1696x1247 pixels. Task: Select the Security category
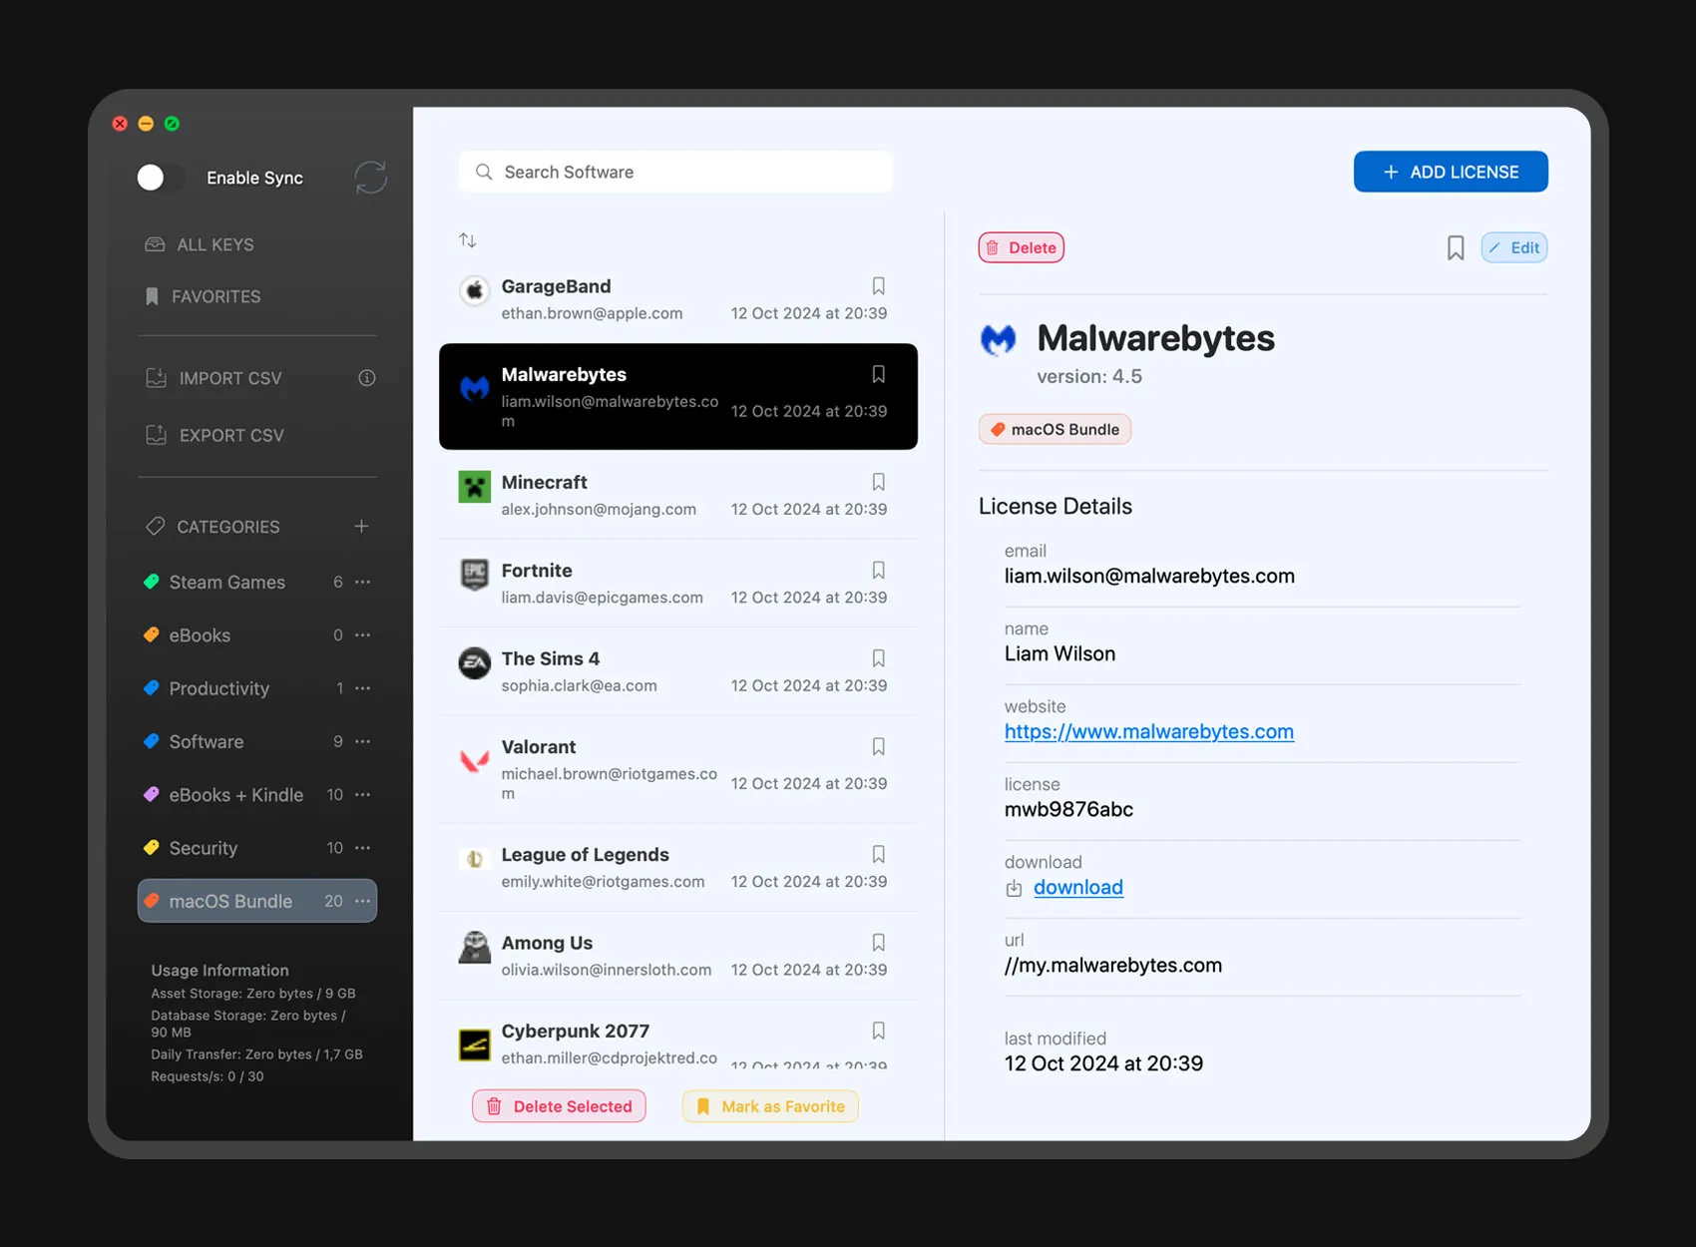(256, 848)
